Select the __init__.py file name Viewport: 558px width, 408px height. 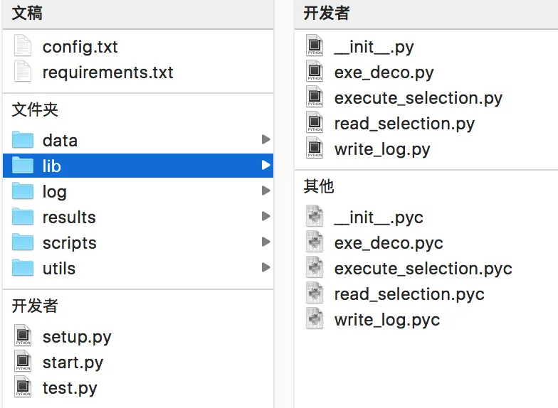[374, 47]
